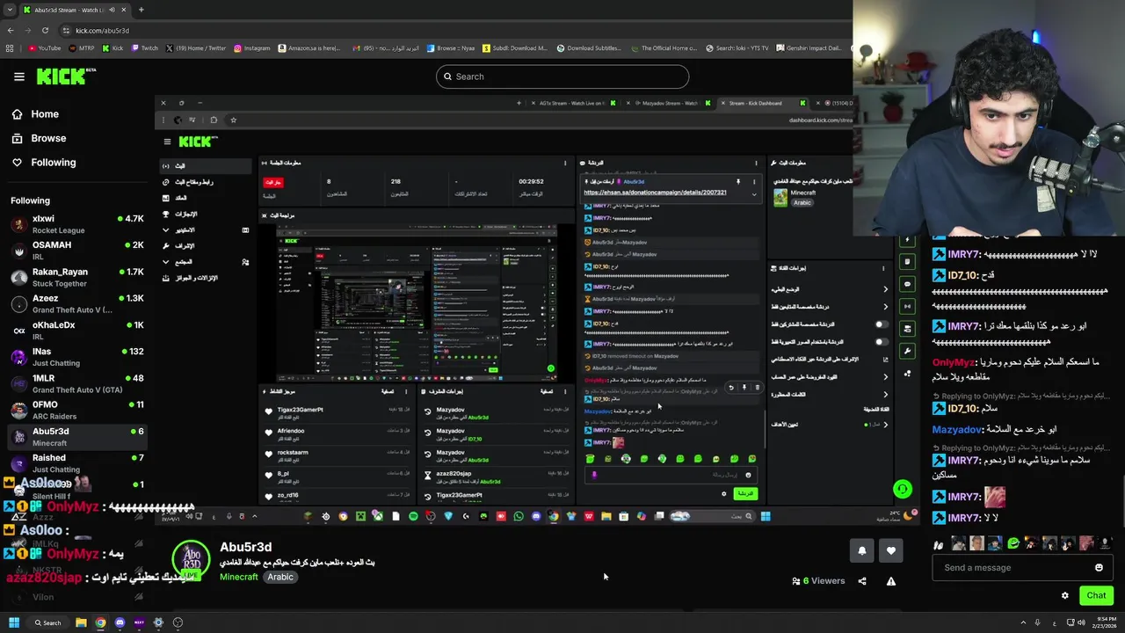
Task: Open Discord from Windows taskbar
Action: (x=120, y=622)
